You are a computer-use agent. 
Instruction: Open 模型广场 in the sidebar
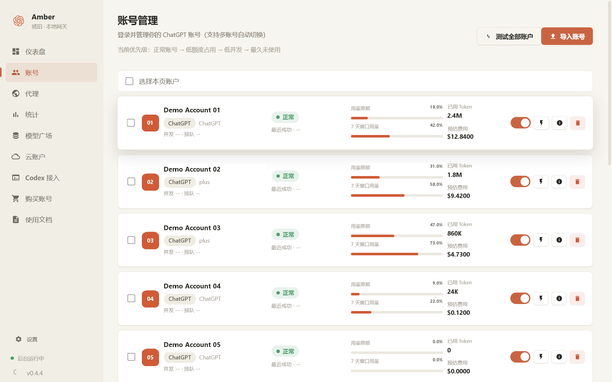point(51,136)
